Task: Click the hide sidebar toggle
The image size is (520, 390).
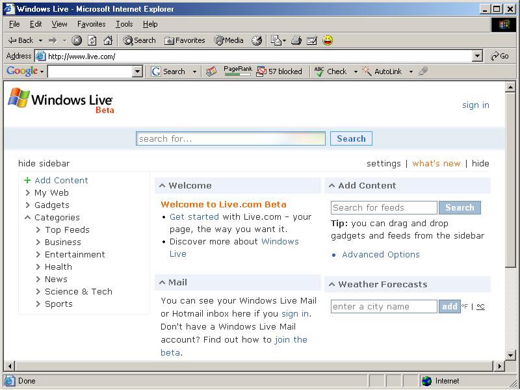Action: (44, 163)
